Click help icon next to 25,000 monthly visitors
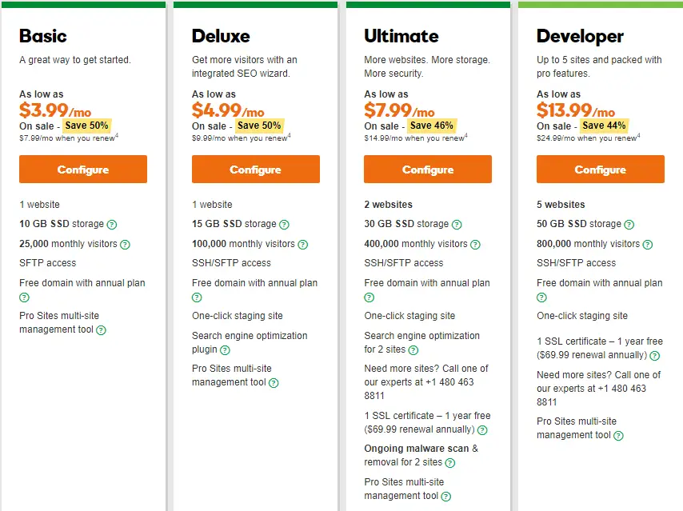Image resolution: width=683 pixels, height=511 pixels. (125, 245)
